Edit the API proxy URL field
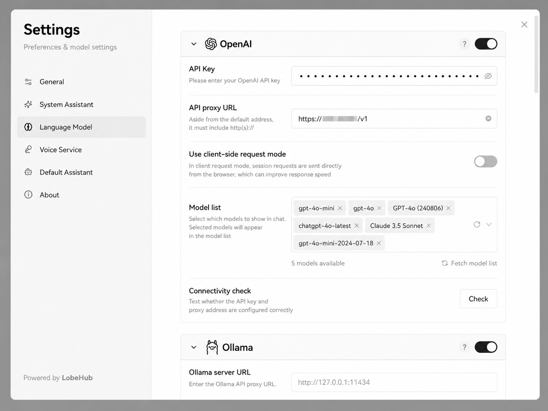548x411 pixels. tap(394, 118)
